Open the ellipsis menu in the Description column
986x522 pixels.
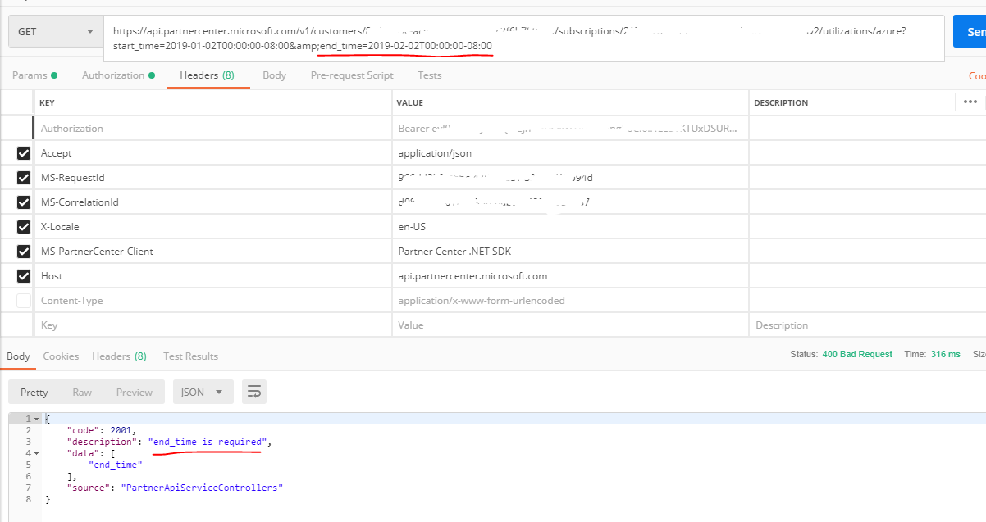(x=970, y=100)
